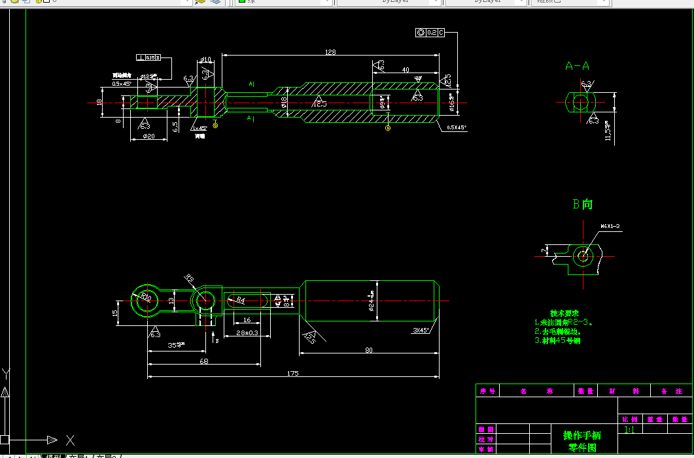Image resolution: width=694 pixels, height=458 pixels.
Task: Select the M6X1-3 thread callout
Action: coord(610,226)
